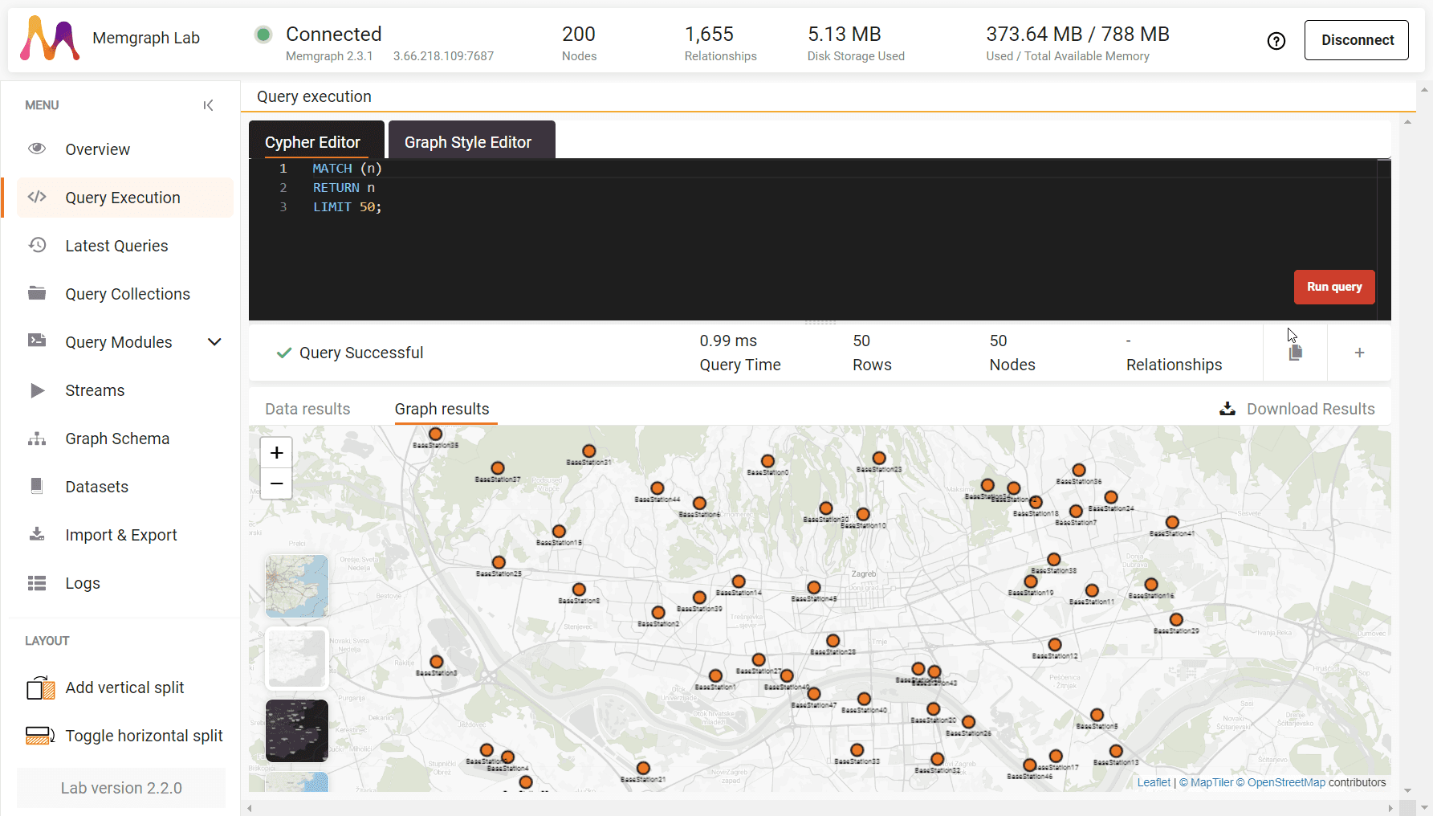
Task: Collapse the sidebar menu with the arrow icon
Action: [208, 105]
